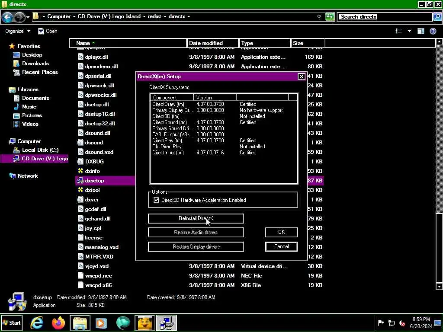Click the DXBUG file icon
This screenshot has height=332, width=443.
[80, 161]
